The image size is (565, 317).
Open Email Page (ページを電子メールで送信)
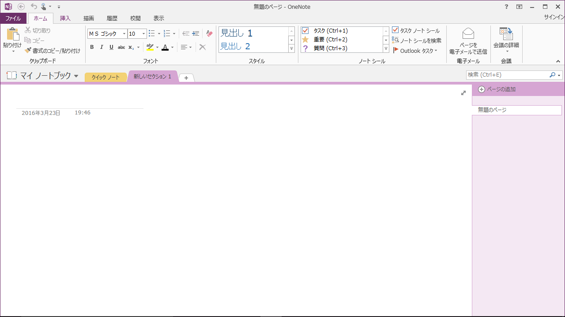click(468, 41)
